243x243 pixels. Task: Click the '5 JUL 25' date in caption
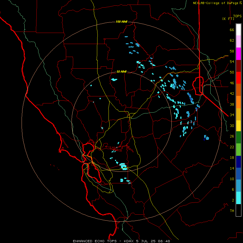pyautogui.click(x=146, y=241)
